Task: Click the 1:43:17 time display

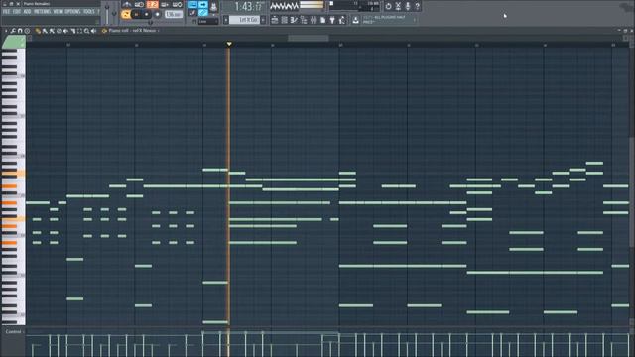Action: (x=248, y=7)
